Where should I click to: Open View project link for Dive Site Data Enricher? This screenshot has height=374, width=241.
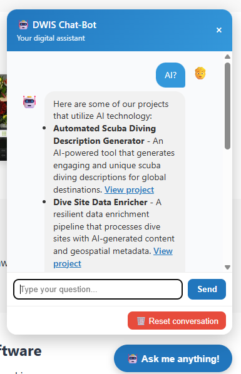coord(163,251)
